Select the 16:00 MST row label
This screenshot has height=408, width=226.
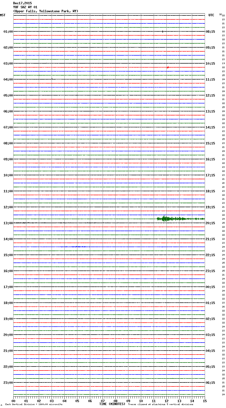[x=8, y=271]
